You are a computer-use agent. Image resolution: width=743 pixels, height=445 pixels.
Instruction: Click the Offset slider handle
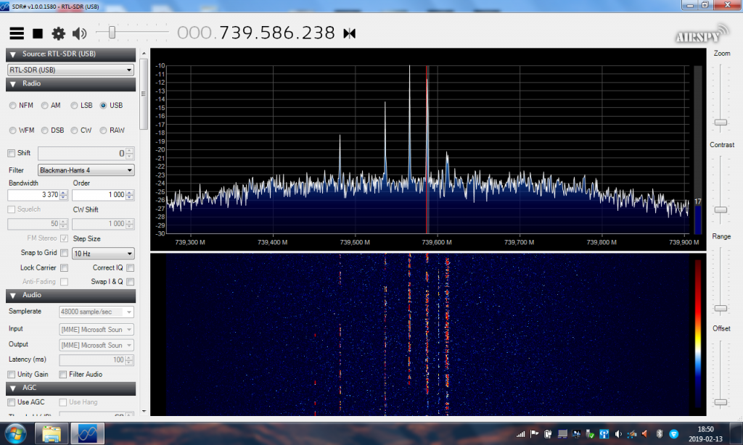(721, 402)
